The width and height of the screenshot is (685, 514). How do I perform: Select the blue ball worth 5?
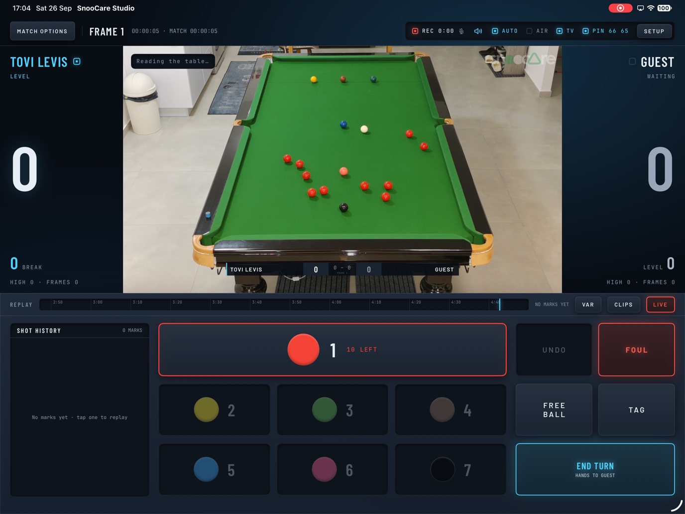click(x=215, y=470)
